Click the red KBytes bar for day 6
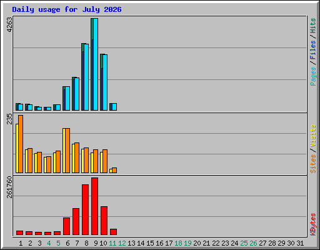This screenshot has width=320, height=250. tap(66, 226)
